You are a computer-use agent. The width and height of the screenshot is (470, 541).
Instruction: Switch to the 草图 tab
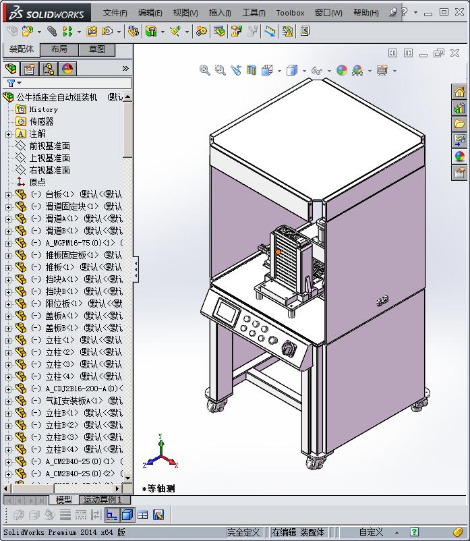pyautogui.click(x=97, y=49)
